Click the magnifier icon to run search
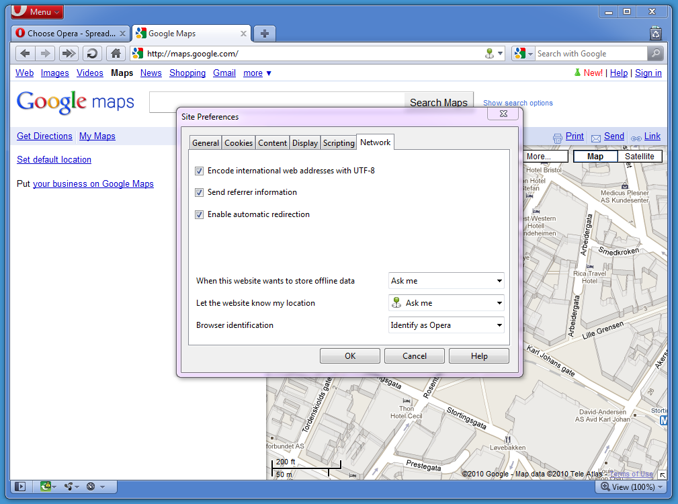 pos(654,53)
